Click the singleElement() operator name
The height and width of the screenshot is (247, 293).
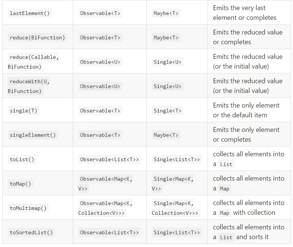33,135
